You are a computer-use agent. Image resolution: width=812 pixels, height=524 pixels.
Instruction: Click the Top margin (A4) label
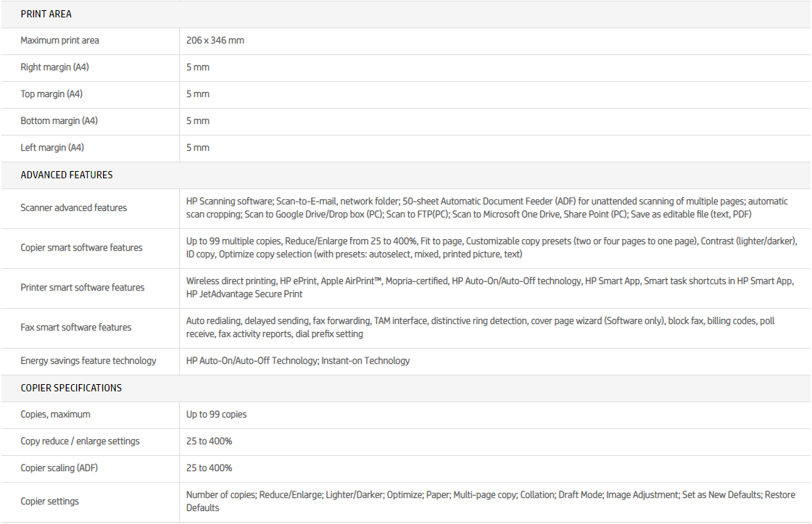click(51, 94)
